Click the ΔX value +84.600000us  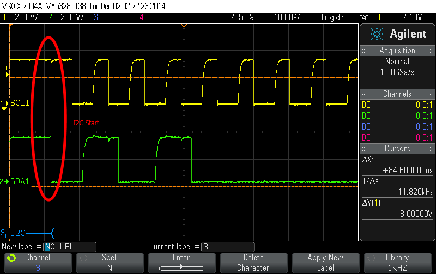point(408,170)
